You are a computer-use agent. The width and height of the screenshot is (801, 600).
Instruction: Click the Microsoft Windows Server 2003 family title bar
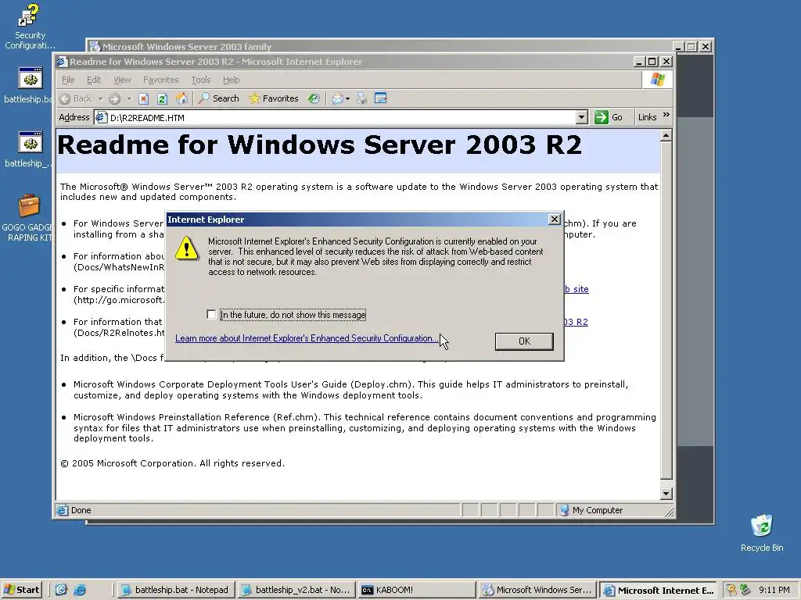click(383, 46)
